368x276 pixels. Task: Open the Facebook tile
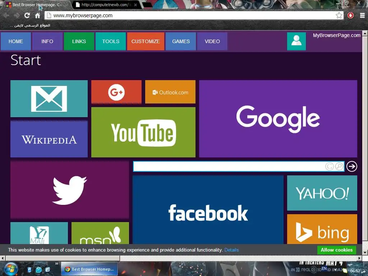[x=208, y=210]
